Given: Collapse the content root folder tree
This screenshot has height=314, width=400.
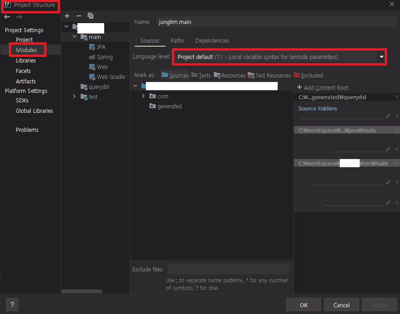Looking at the screenshot, I should pyautogui.click(x=135, y=86).
